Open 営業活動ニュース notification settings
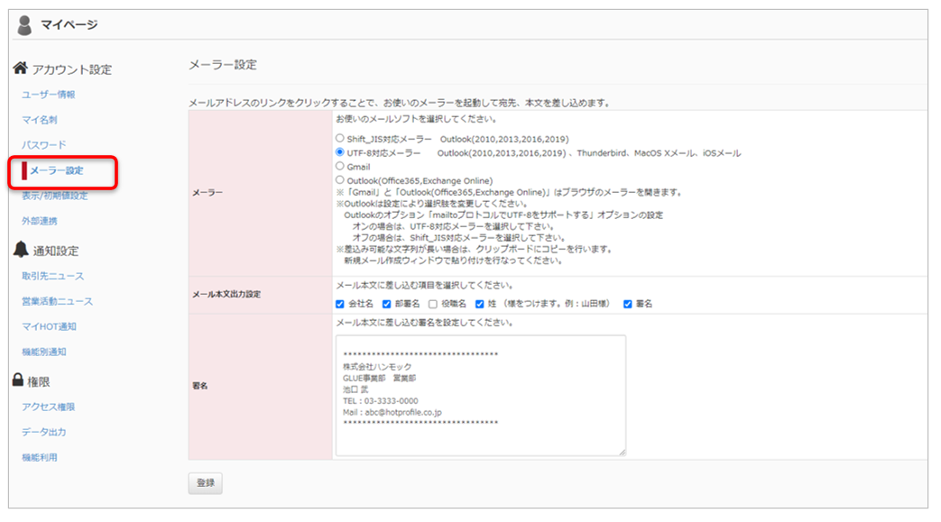The width and height of the screenshot is (941, 522). pyautogui.click(x=58, y=301)
